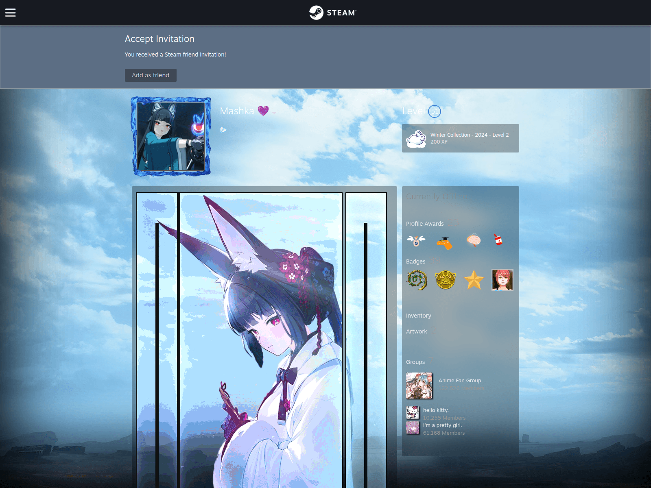Click the winged medal award icon
651x488 pixels.
pyautogui.click(x=416, y=241)
